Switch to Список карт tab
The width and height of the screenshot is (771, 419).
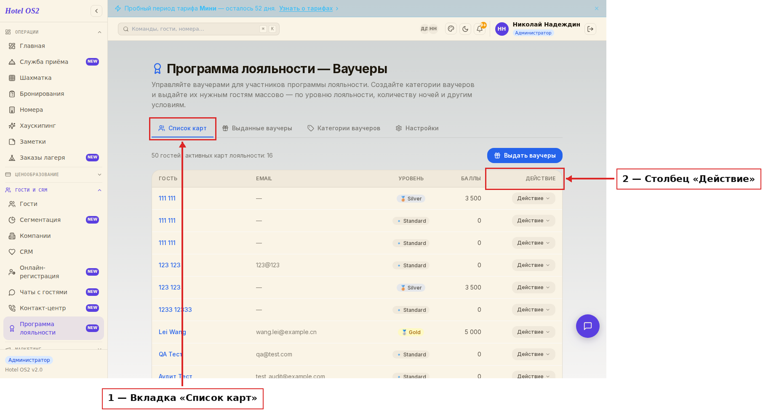click(182, 128)
